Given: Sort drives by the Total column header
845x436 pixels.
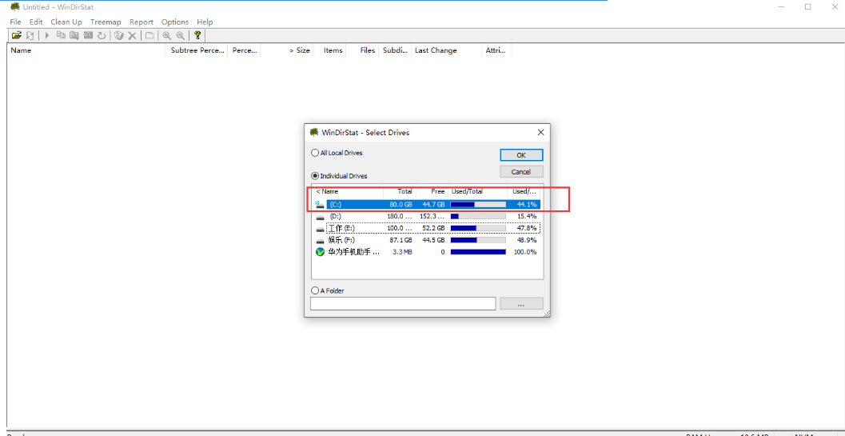Looking at the screenshot, I should [x=400, y=191].
